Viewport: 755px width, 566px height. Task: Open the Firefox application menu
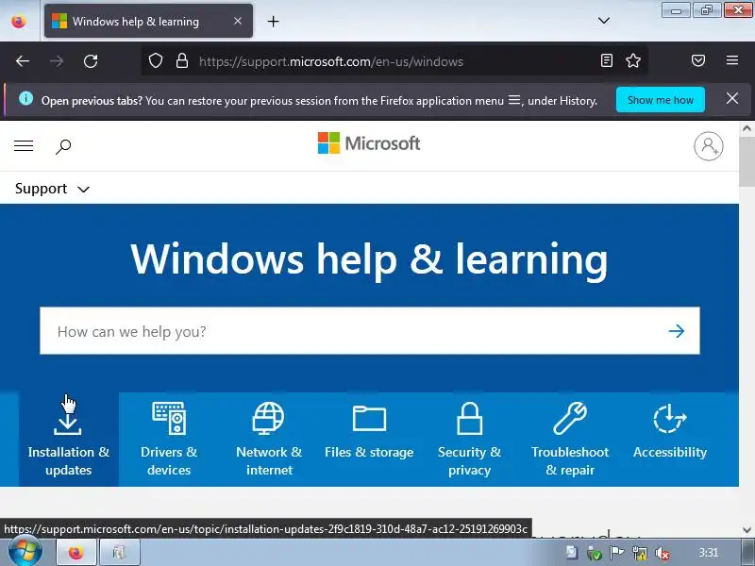click(x=732, y=60)
